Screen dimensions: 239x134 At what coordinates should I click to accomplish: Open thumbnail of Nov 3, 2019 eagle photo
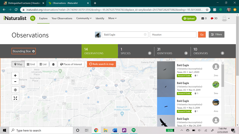166,106
